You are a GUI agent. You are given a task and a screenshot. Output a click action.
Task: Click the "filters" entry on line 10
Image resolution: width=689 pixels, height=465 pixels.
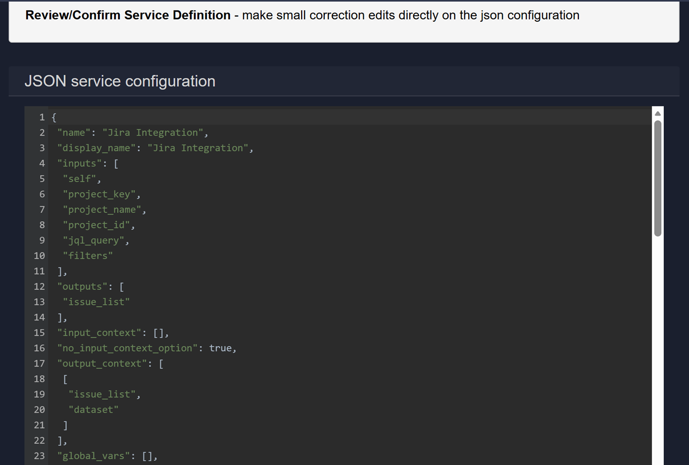(x=88, y=255)
